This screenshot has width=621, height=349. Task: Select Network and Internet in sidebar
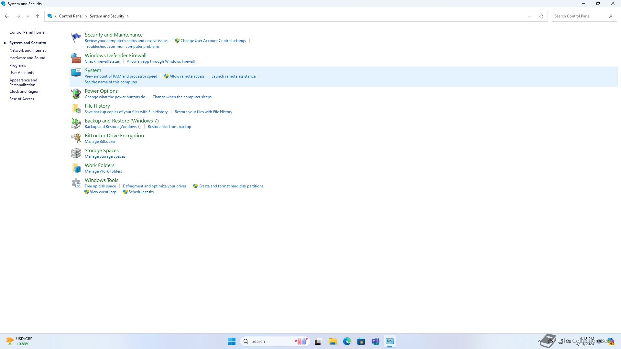pyautogui.click(x=27, y=50)
